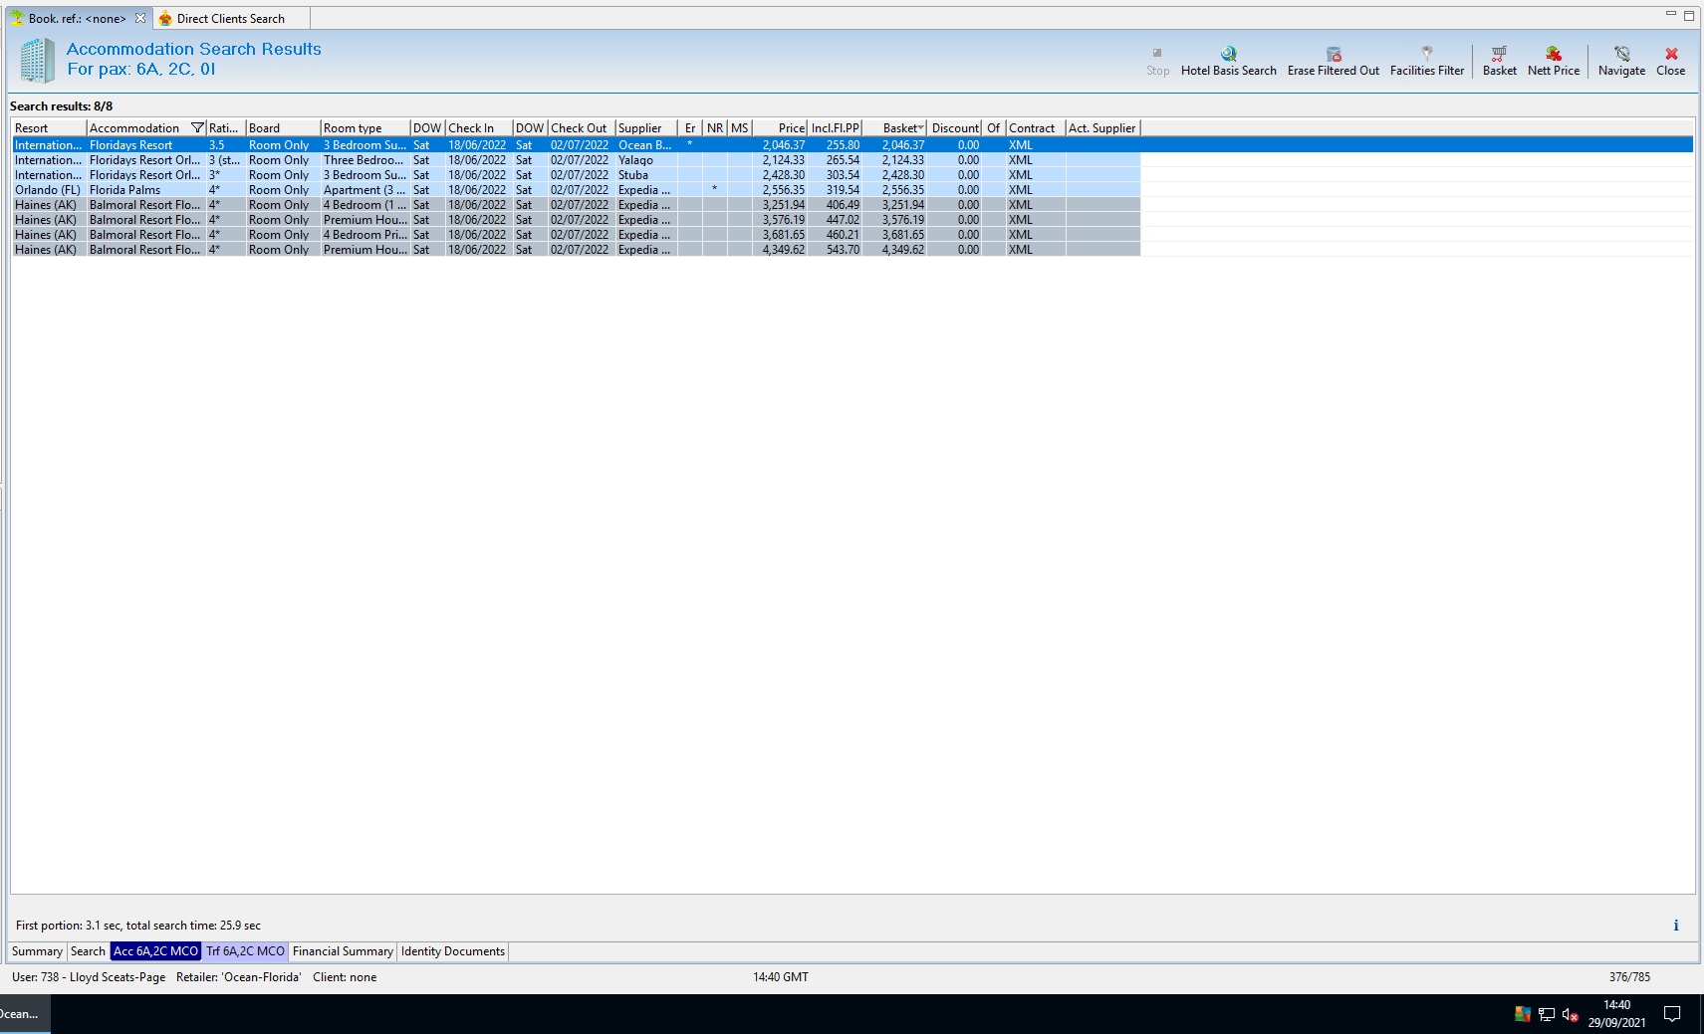The image size is (1704, 1034).
Task: Sort by the Price column header
Action: pos(780,128)
